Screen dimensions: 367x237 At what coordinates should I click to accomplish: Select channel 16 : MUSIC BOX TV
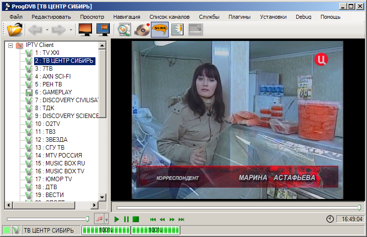click(60, 171)
